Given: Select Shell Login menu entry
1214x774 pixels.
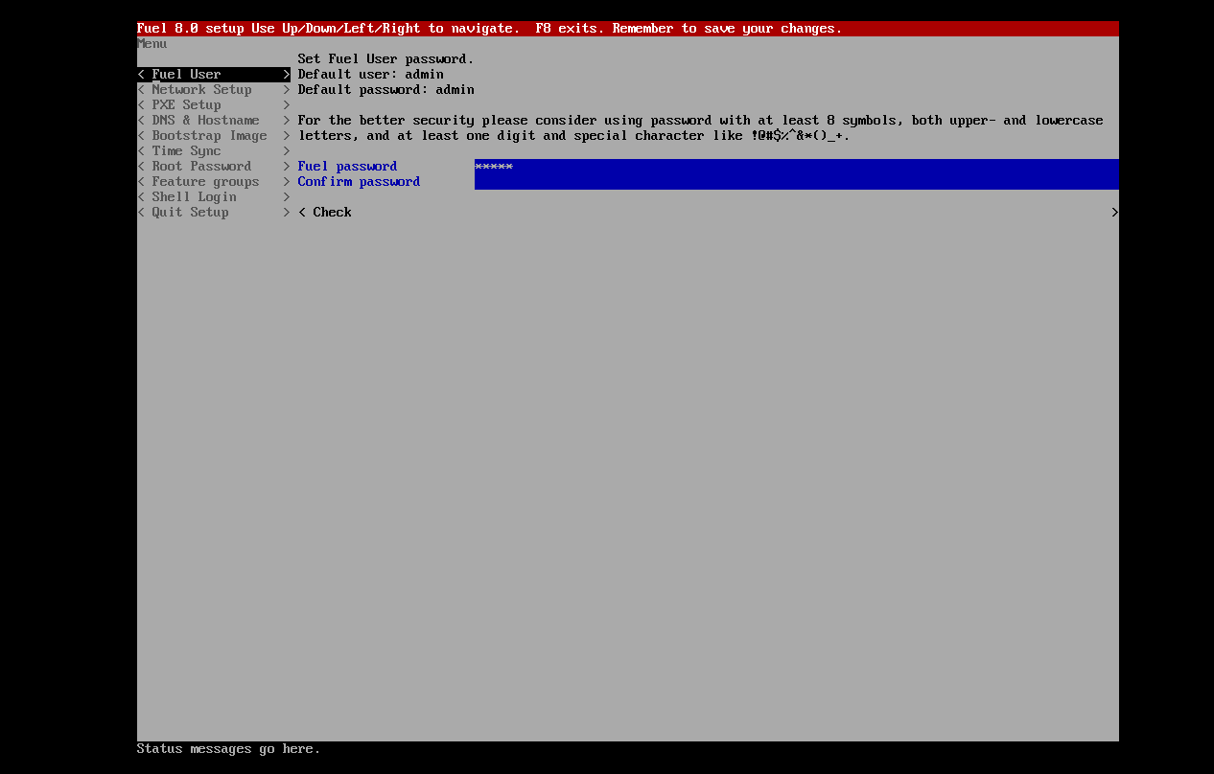Looking at the screenshot, I should [x=213, y=197].
